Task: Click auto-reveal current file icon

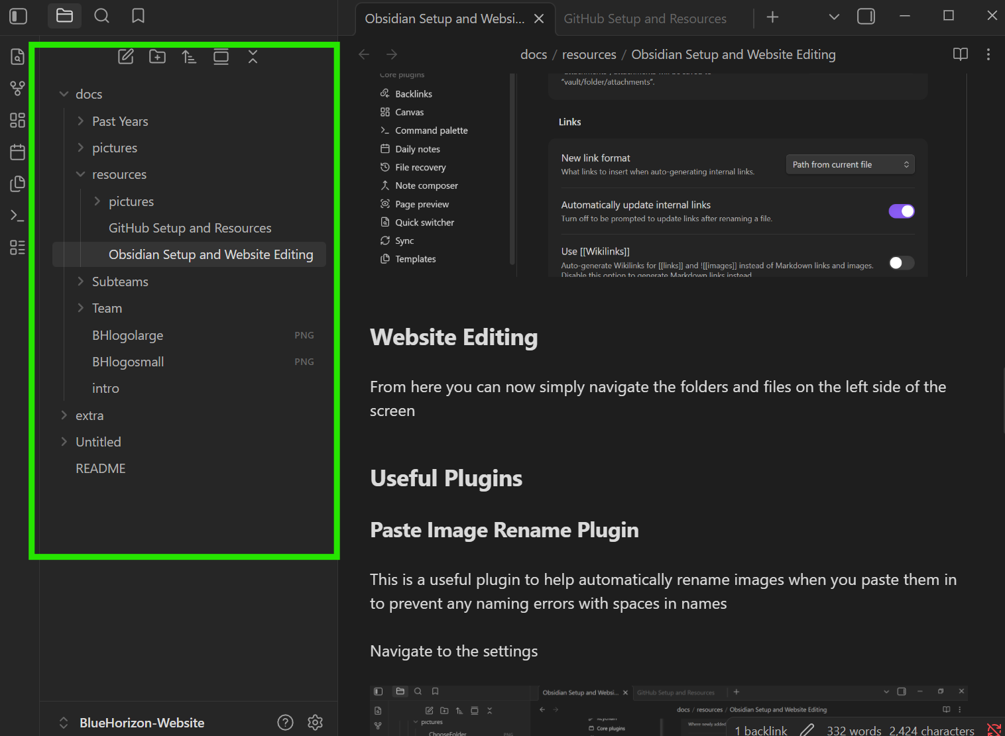Action: coord(221,57)
